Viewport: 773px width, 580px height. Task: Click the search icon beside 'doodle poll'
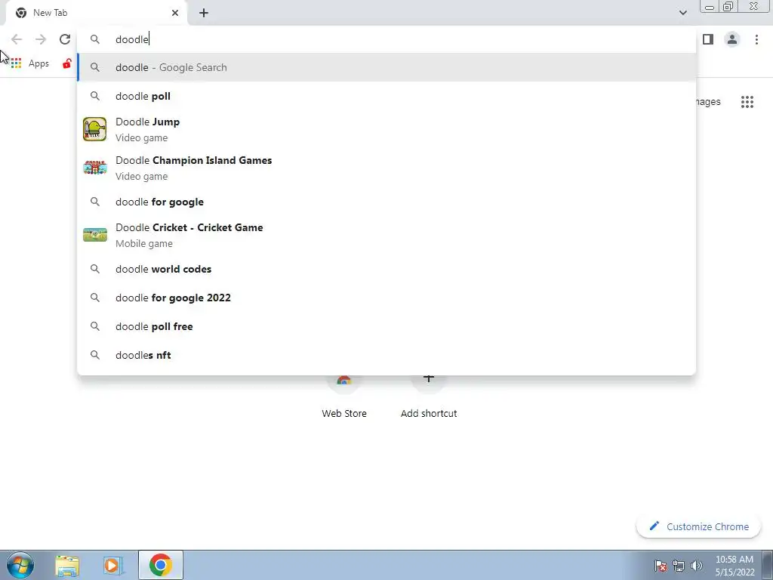pos(95,96)
